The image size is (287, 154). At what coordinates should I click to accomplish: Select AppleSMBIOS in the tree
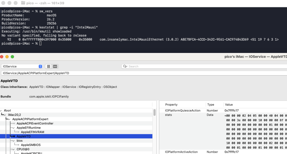pyautogui.click(x=31, y=145)
